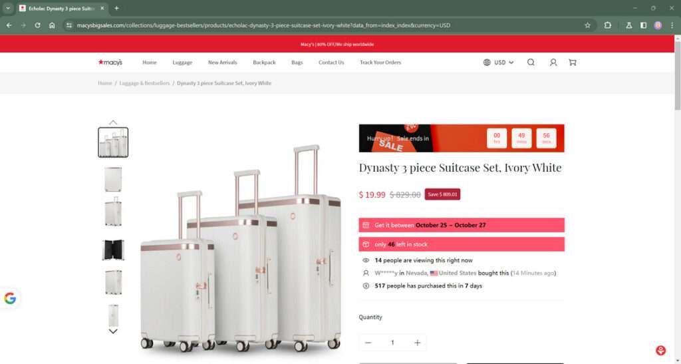The width and height of the screenshot is (681, 364).
Task: Open the Luggage menu item
Action: pos(182,63)
